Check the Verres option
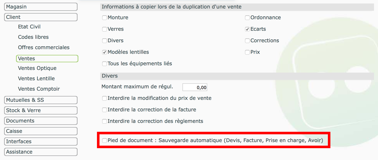 click(105, 29)
